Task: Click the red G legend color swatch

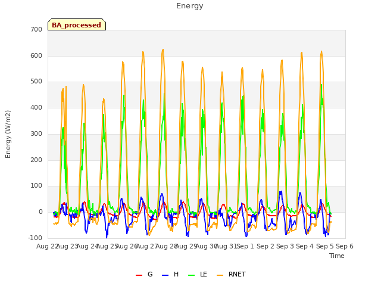Action: point(139,275)
